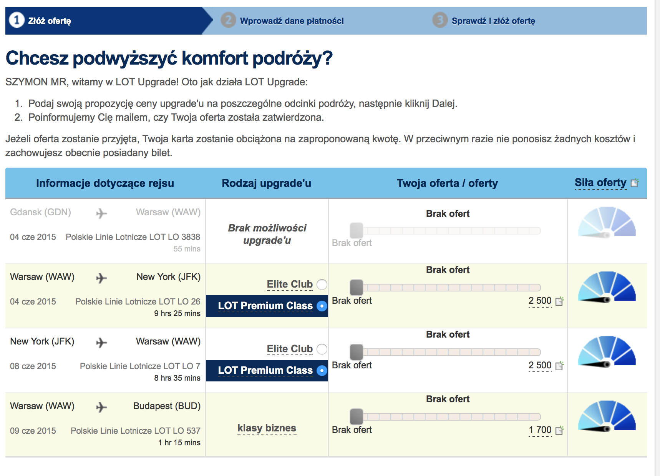660x476 pixels.
Task: Click duration 9 hrs 25 mins
Action: [x=177, y=313]
